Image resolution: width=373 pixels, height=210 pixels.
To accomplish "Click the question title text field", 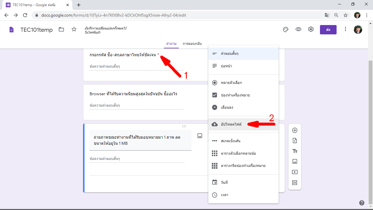I will [140, 140].
